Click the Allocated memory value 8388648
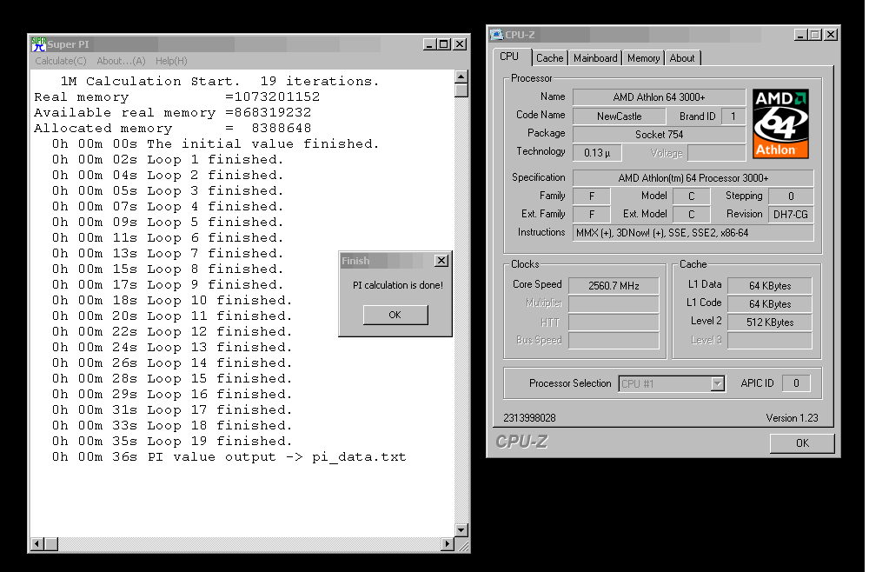Image resolution: width=869 pixels, height=572 pixels. pos(281,129)
